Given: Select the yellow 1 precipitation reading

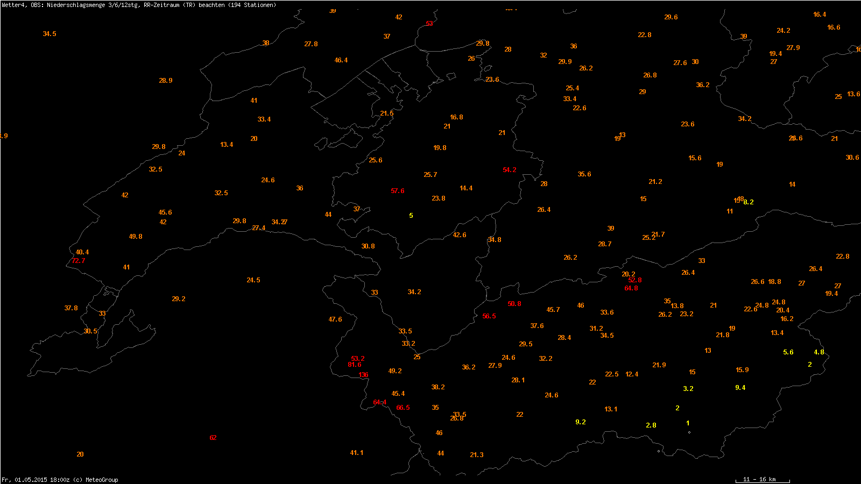Looking at the screenshot, I should coord(688,423).
